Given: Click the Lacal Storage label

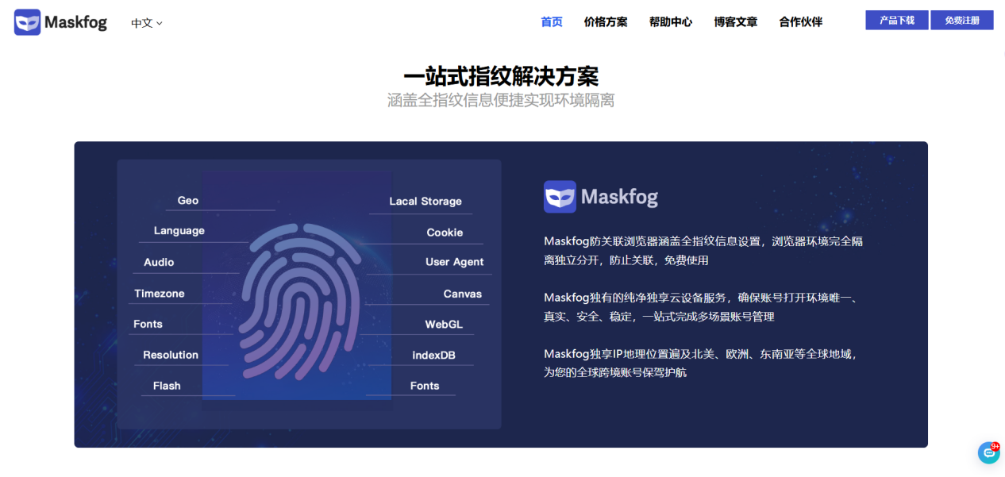Looking at the screenshot, I should pyautogui.click(x=425, y=202).
